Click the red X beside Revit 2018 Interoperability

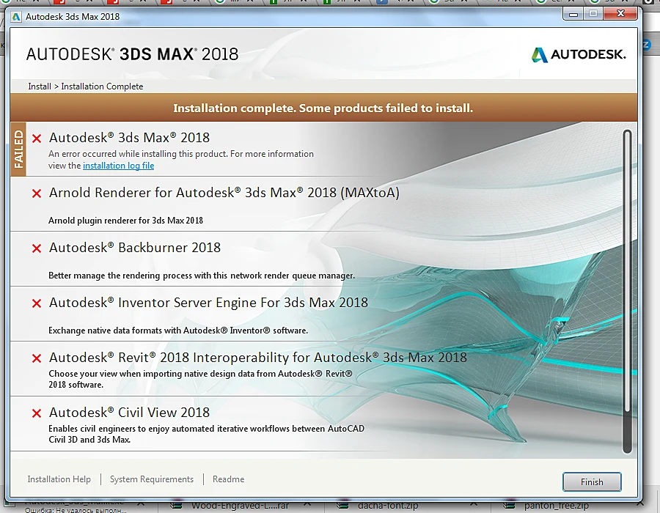pos(37,358)
